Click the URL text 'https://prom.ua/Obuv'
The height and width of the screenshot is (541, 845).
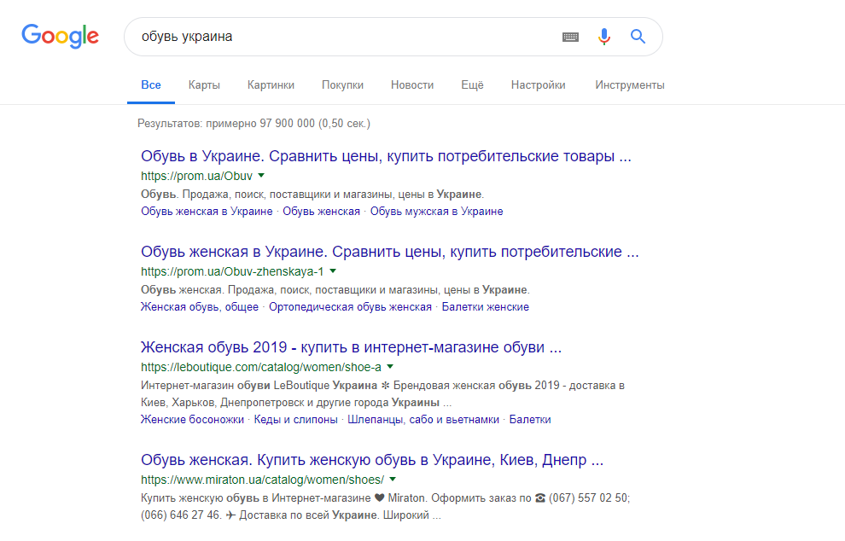point(196,176)
